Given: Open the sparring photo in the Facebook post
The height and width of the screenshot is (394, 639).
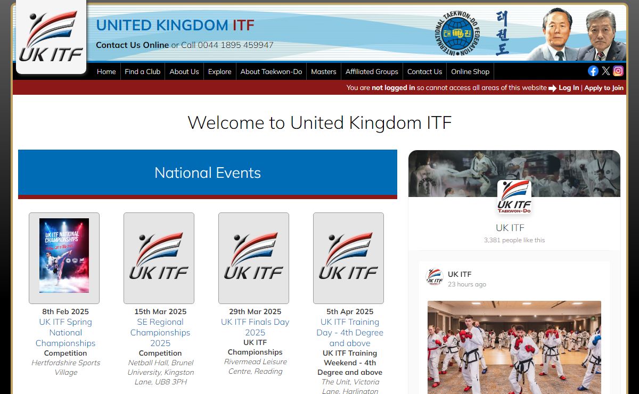Looking at the screenshot, I should pos(514,346).
